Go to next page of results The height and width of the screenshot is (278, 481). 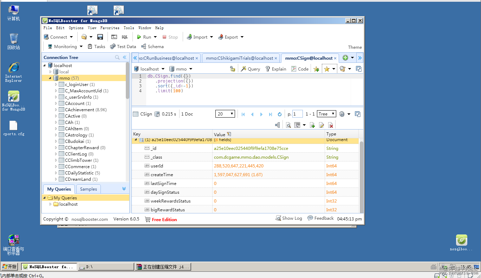[x=261, y=114]
